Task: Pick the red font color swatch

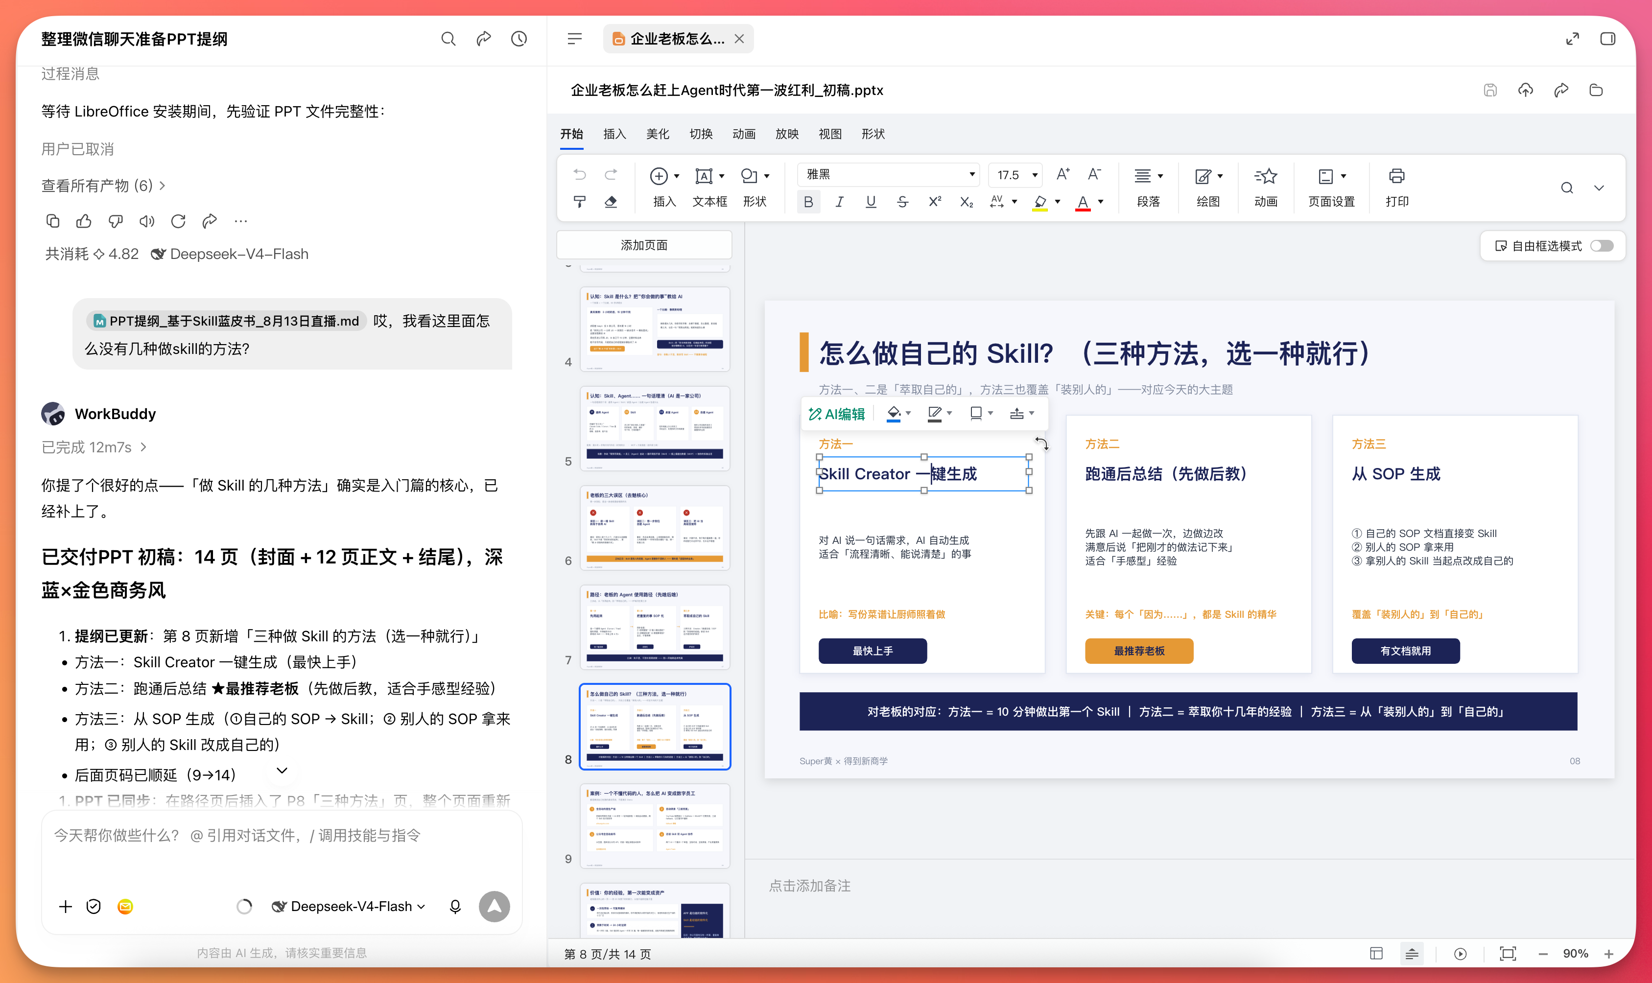Action: [x=1083, y=202]
